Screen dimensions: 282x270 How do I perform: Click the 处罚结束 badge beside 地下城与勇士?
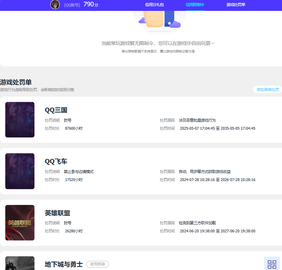tap(97, 264)
